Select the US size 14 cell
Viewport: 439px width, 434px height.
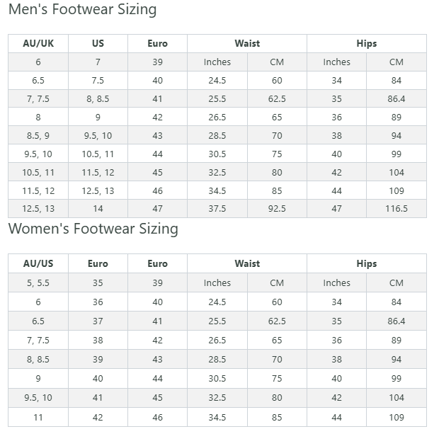[98, 209]
